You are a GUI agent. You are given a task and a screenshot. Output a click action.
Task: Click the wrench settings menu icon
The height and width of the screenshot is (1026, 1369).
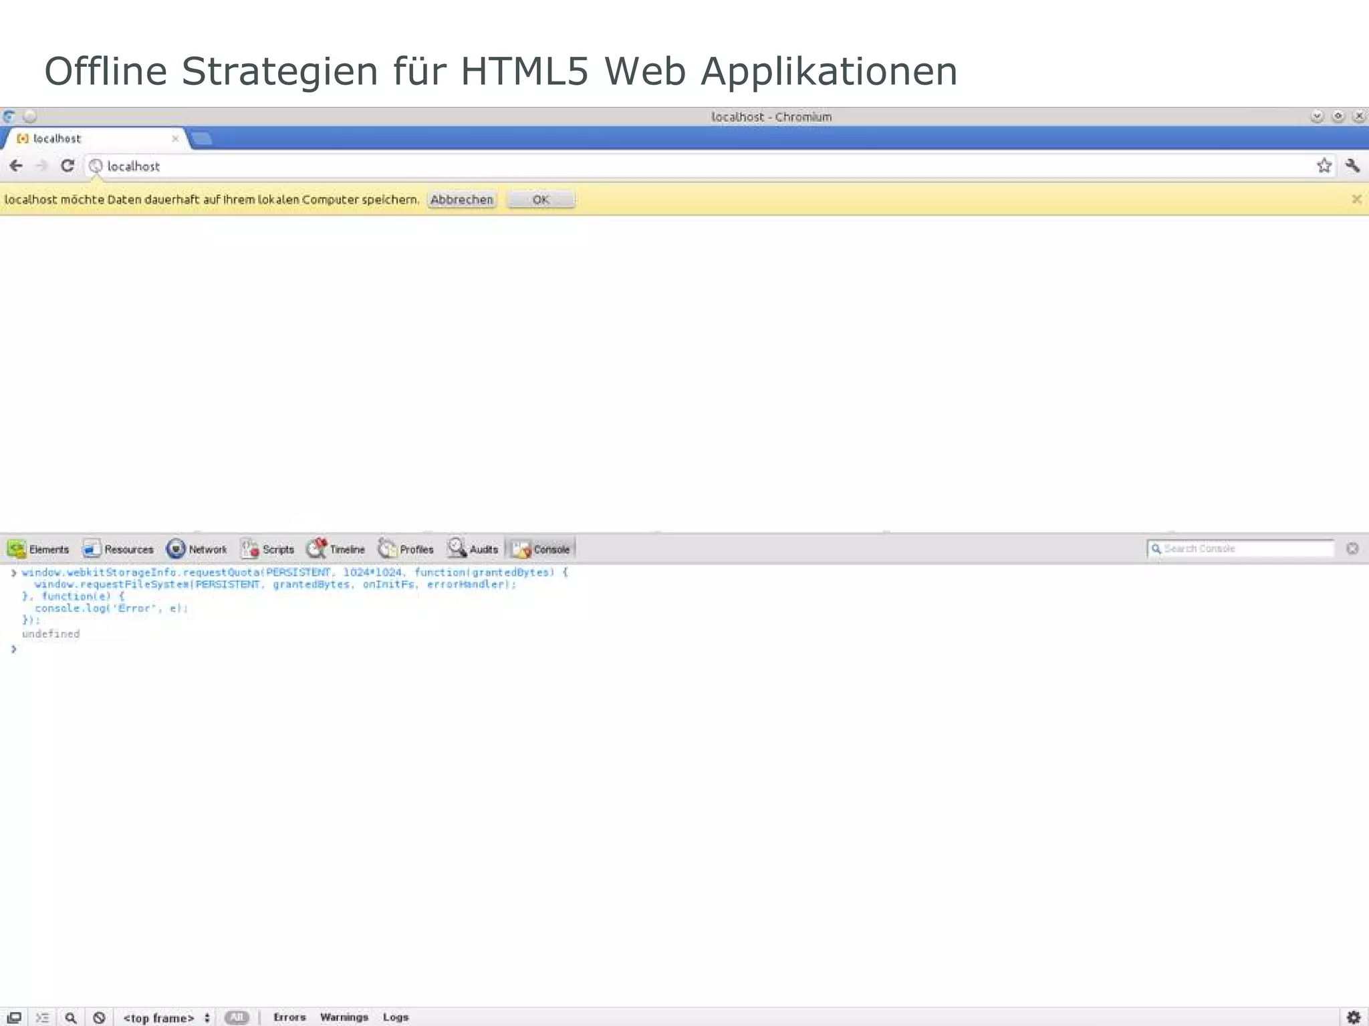point(1352,166)
